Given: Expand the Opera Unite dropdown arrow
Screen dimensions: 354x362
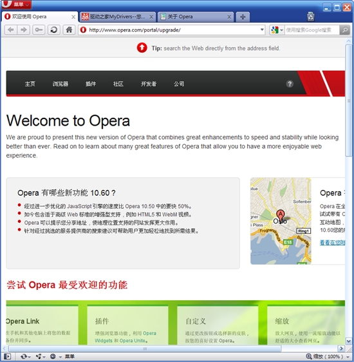Looking at the screenshot, I should [x=44, y=357].
